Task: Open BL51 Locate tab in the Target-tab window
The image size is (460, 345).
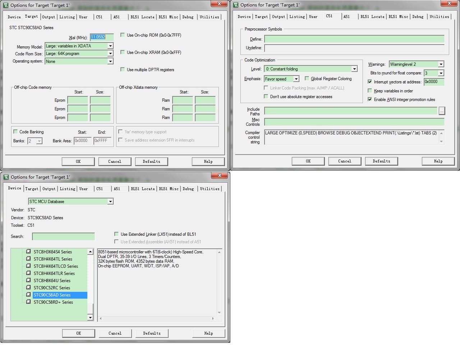Action: click(143, 17)
